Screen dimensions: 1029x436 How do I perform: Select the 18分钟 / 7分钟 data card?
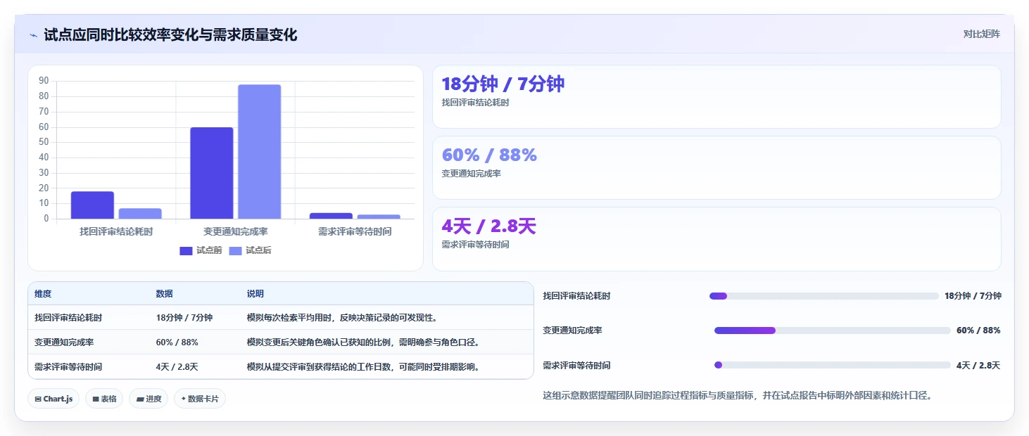(716, 96)
